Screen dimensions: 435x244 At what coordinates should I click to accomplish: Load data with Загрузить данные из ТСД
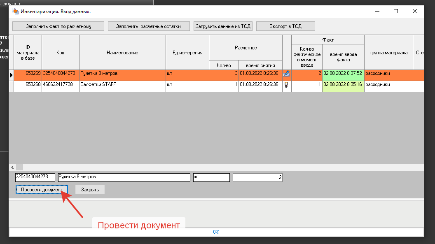coord(223,26)
